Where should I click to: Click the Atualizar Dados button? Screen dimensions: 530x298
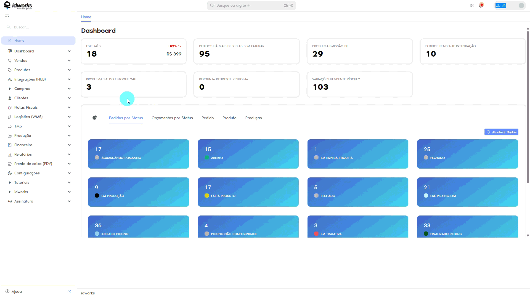pyautogui.click(x=501, y=132)
